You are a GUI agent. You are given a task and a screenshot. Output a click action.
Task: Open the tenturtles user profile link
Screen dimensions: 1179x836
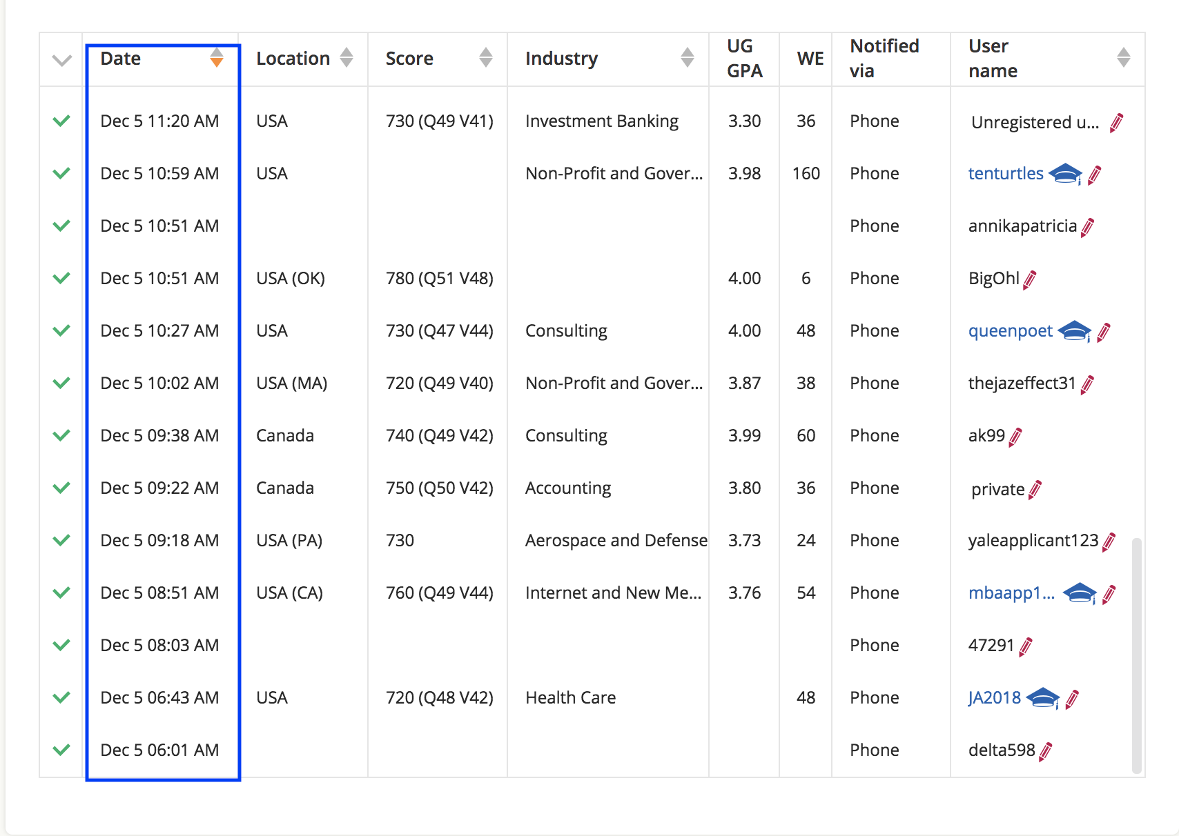point(1006,174)
